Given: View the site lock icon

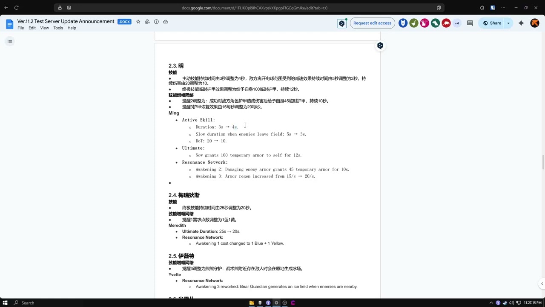Looking at the screenshot, I should (x=60, y=8).
